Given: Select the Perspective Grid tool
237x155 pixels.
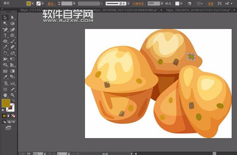Looking at the screenshot, I should point(12,65).
